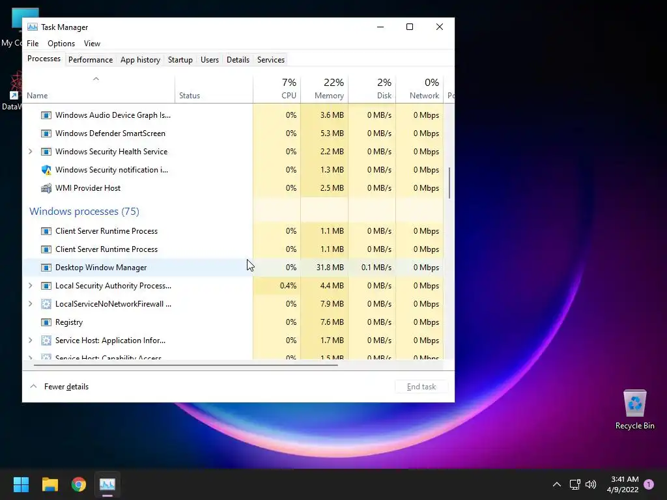The width and height of the screenshot is (667, 500).
Task: Sort processes by CPU column
Action: pos(277,89)
